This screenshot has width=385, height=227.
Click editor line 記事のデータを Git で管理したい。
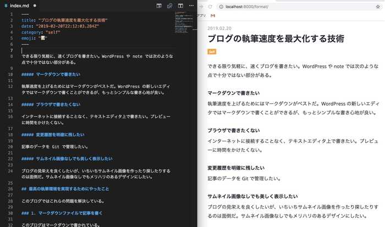coord(55,147)
